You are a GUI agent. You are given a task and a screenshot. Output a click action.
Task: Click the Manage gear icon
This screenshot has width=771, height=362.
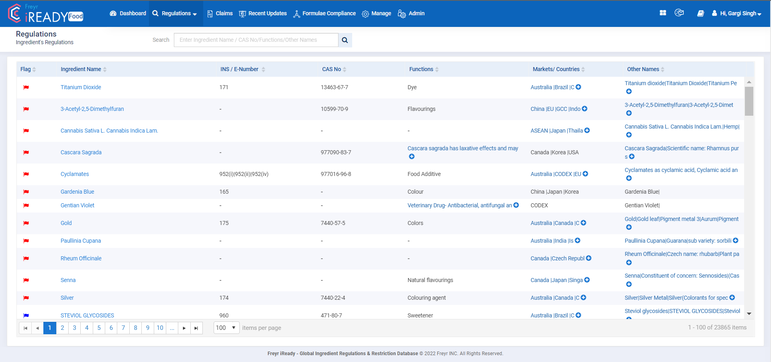click(365, 14)
